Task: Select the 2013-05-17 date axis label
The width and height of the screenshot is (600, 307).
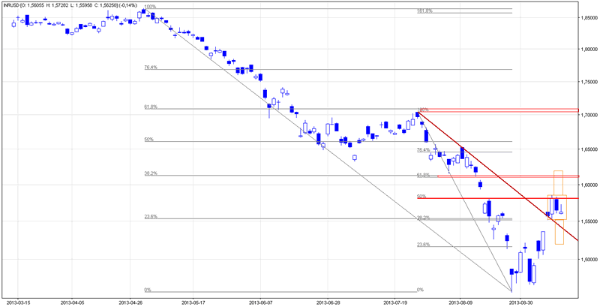Action: [193, 302]
